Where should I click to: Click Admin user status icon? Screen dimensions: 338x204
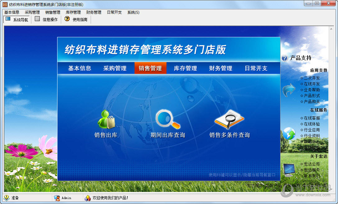[57, 198]
